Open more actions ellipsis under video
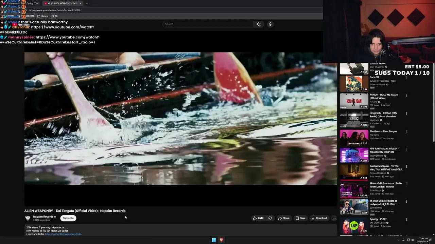This screenshot has height=244, width=435. tap(334, 218)
